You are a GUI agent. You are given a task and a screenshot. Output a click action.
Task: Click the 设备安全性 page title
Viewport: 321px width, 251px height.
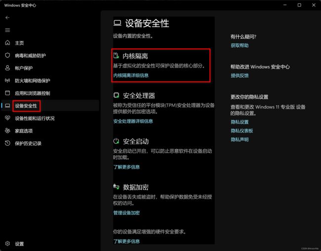[x=147, y=23]
